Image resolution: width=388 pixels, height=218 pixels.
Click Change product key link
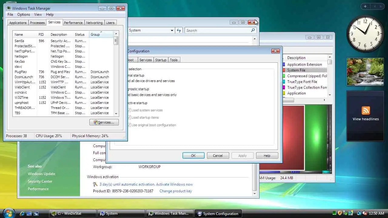pos(176,191)
